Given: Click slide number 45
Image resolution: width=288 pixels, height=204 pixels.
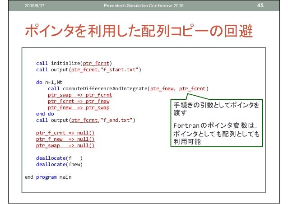Looking at the screenshot, I should (260, 5).
